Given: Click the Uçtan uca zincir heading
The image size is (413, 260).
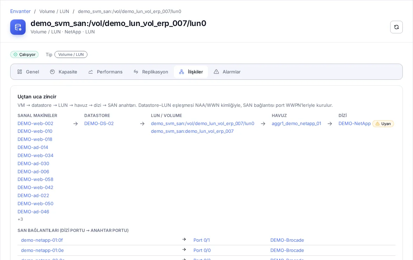Looking at the screenshot, I should click(x=37, y=97).
